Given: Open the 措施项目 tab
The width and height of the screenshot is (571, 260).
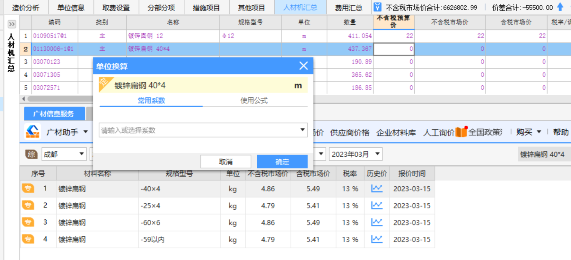Looking at the screenshot, I should tap(206, 8).
